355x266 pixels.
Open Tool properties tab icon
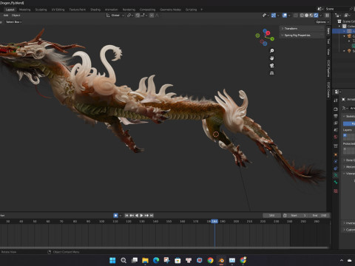pyautogui.click(x=336, y=100)
